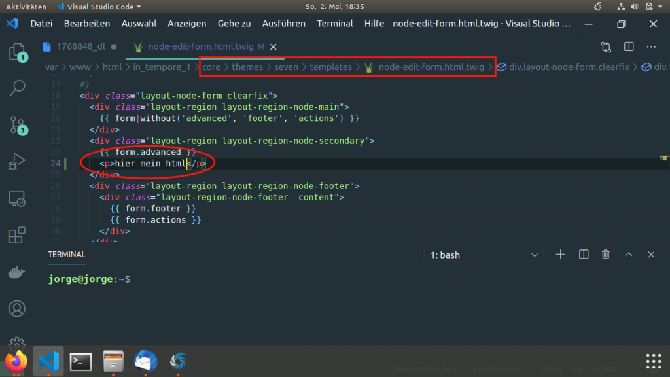Expand the 'templates' breadcrumb folder
The height and width of the screenshot is (377, 670).
coord(330,67)
